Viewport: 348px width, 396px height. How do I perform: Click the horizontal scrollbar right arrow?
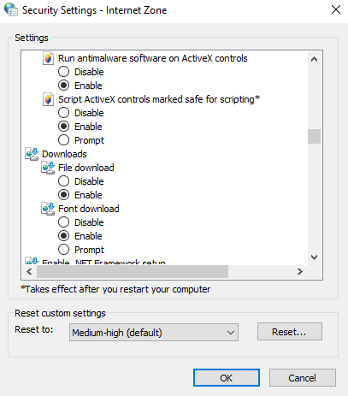299,272
